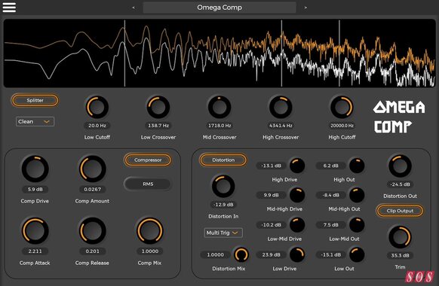Select the Comp Mix 1.0000 value
Screen dimensions: 439x286
150,251
